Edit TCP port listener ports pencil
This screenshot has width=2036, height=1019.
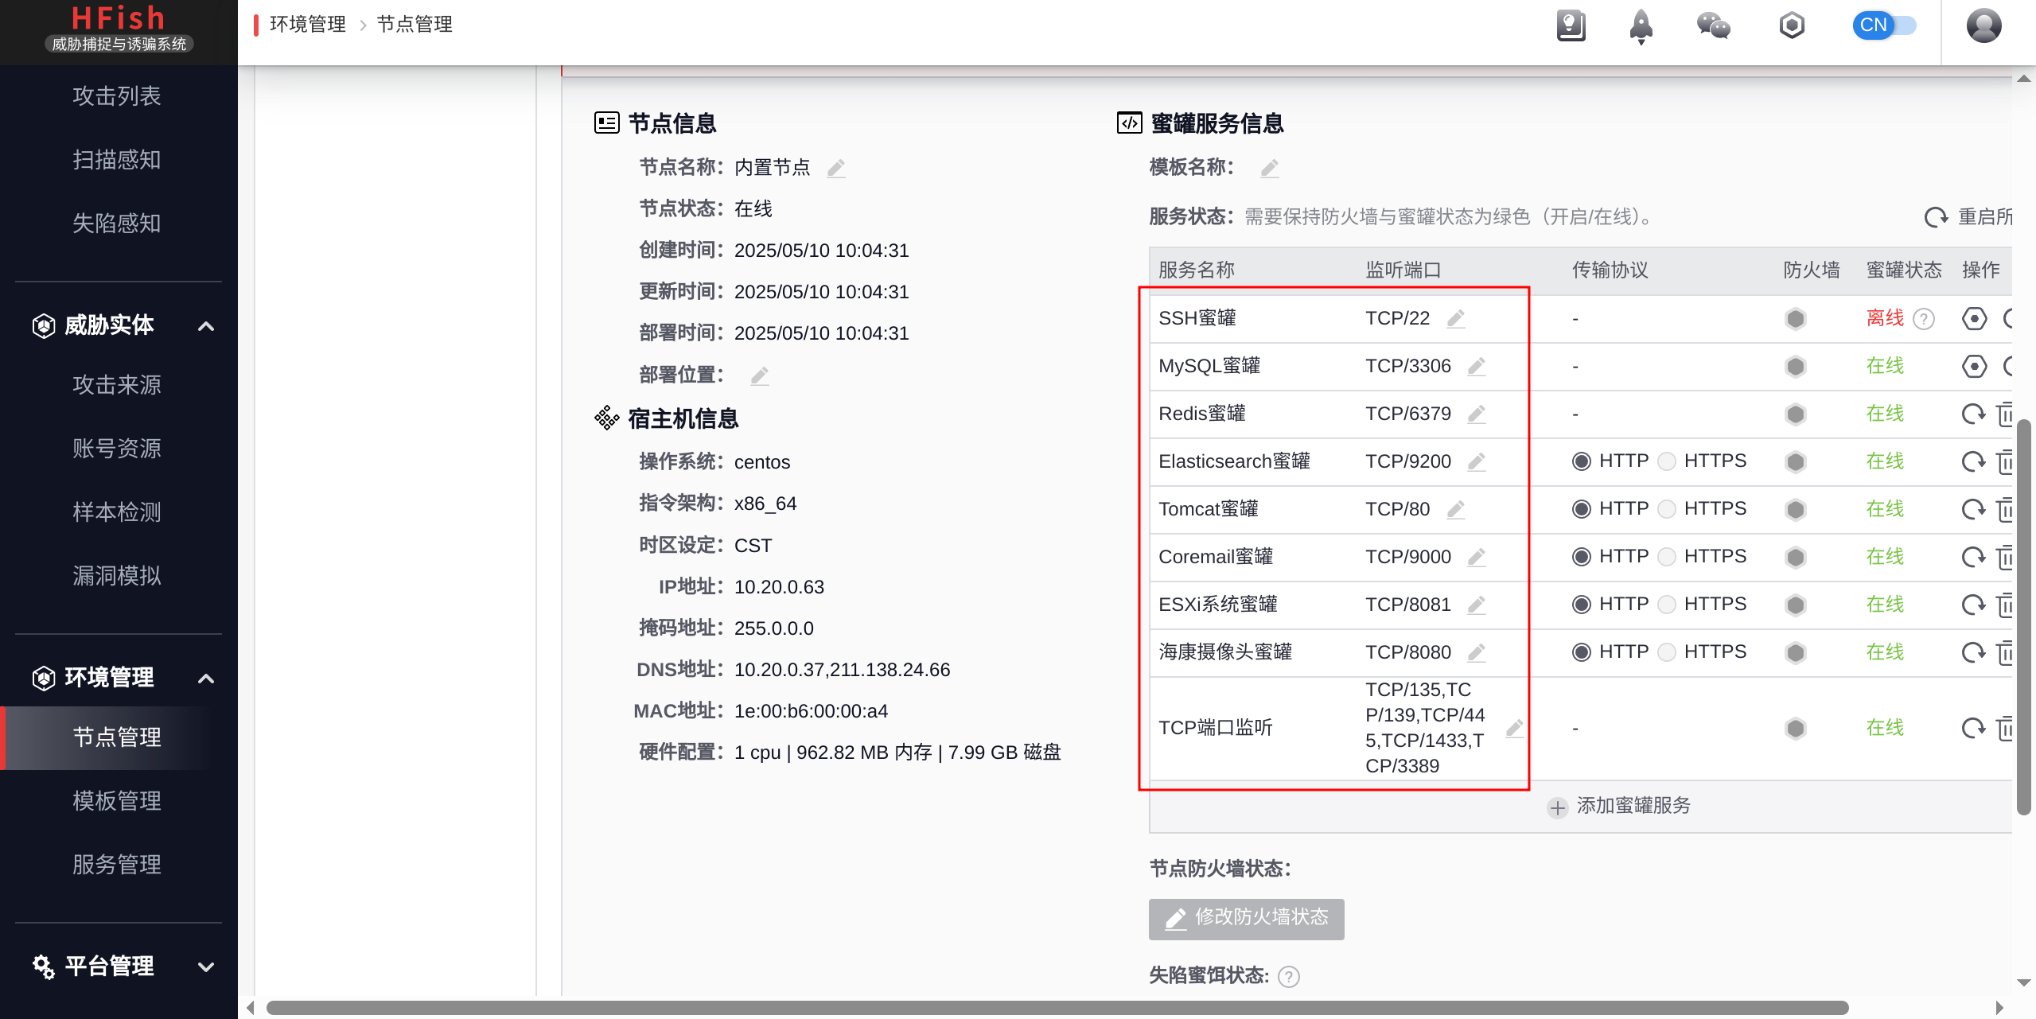tap(1514, 728)
